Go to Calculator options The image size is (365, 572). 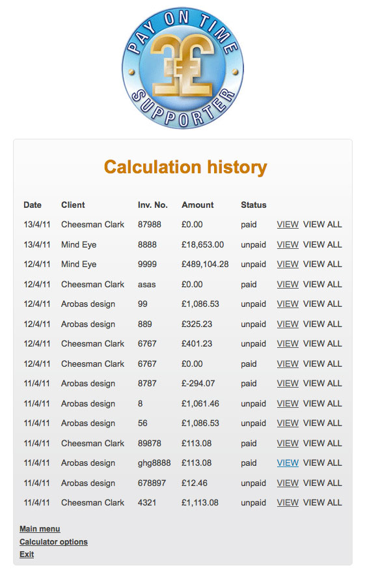[x=53, y=542]
